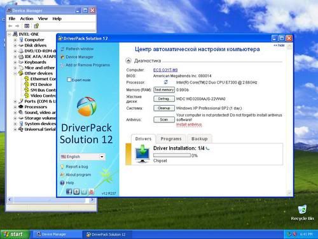Screen dimensions: 318x239
Task: Click the DVD/CD-ROM drives icon
Action: coord(21,51)
